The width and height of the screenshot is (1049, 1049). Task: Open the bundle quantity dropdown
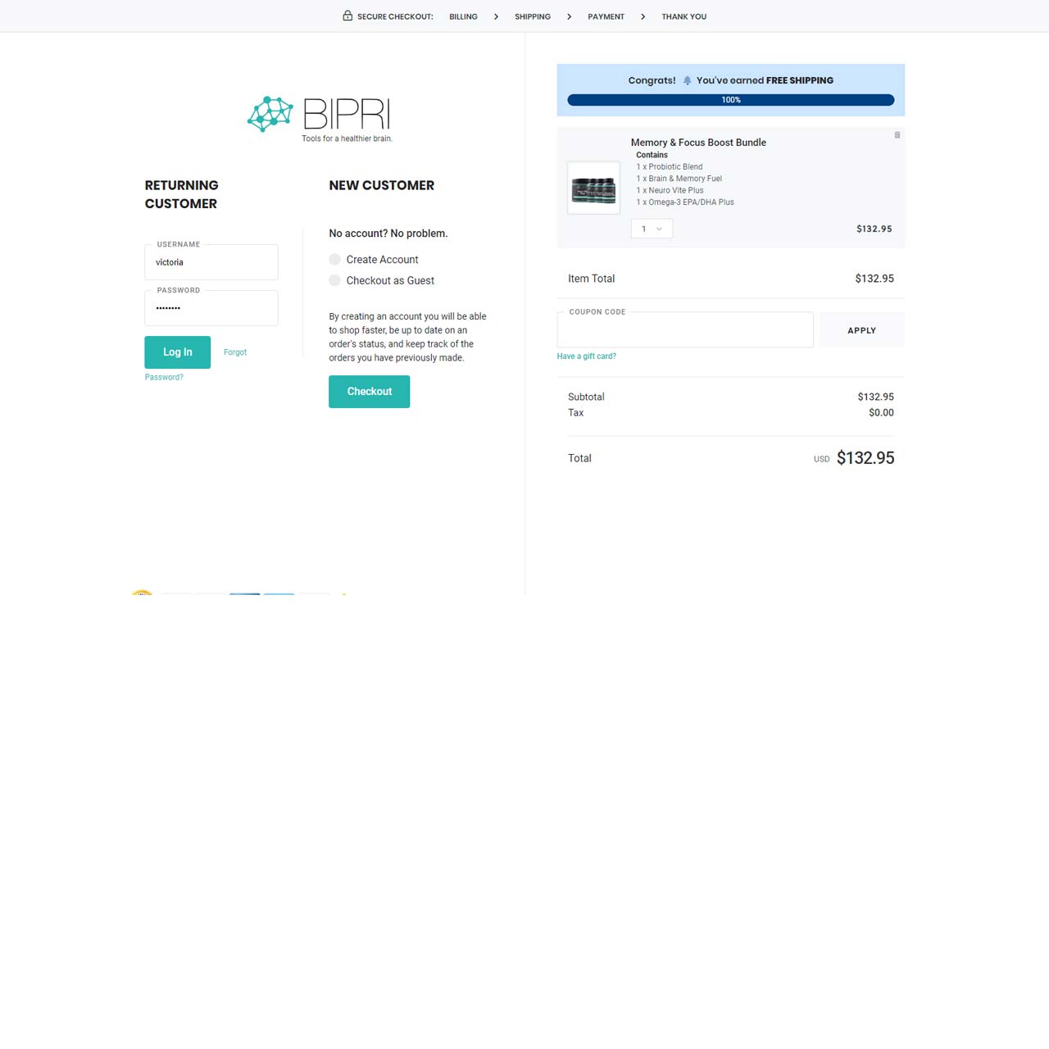pos(652,229)
